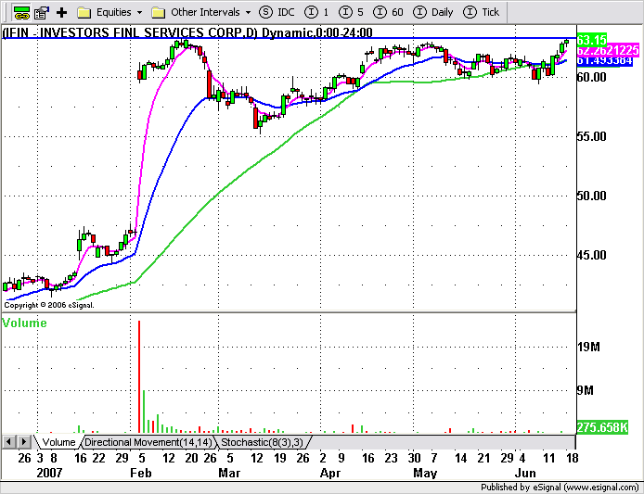Click the green Volume pane label
This screenshot has width=644, height=494.
(x=24, y=323)
